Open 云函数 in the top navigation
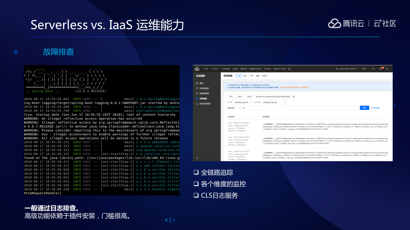The height and width of the screenshot is (230, 410). pyautogui.click(x=235, y=69)
